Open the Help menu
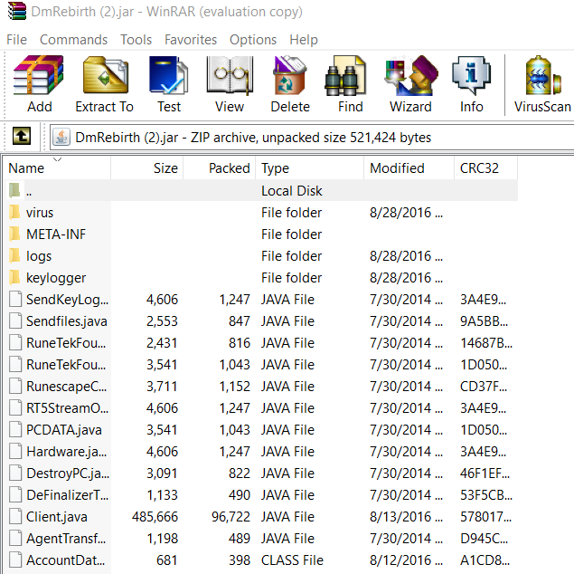The width and height of the screenshot is (574, 574). coord(304,39)
